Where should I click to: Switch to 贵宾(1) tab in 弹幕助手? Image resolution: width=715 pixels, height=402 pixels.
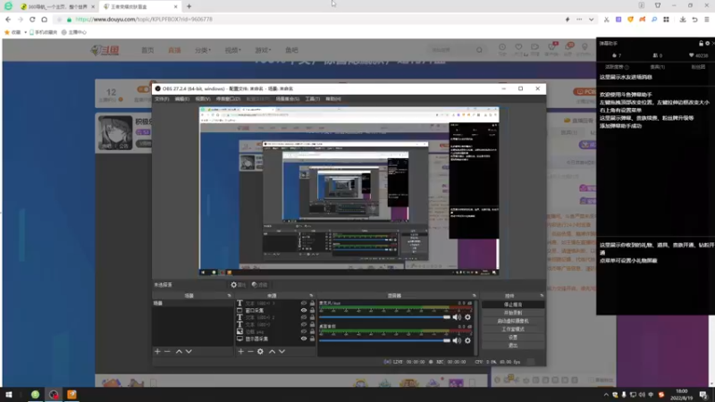[658, 67]
